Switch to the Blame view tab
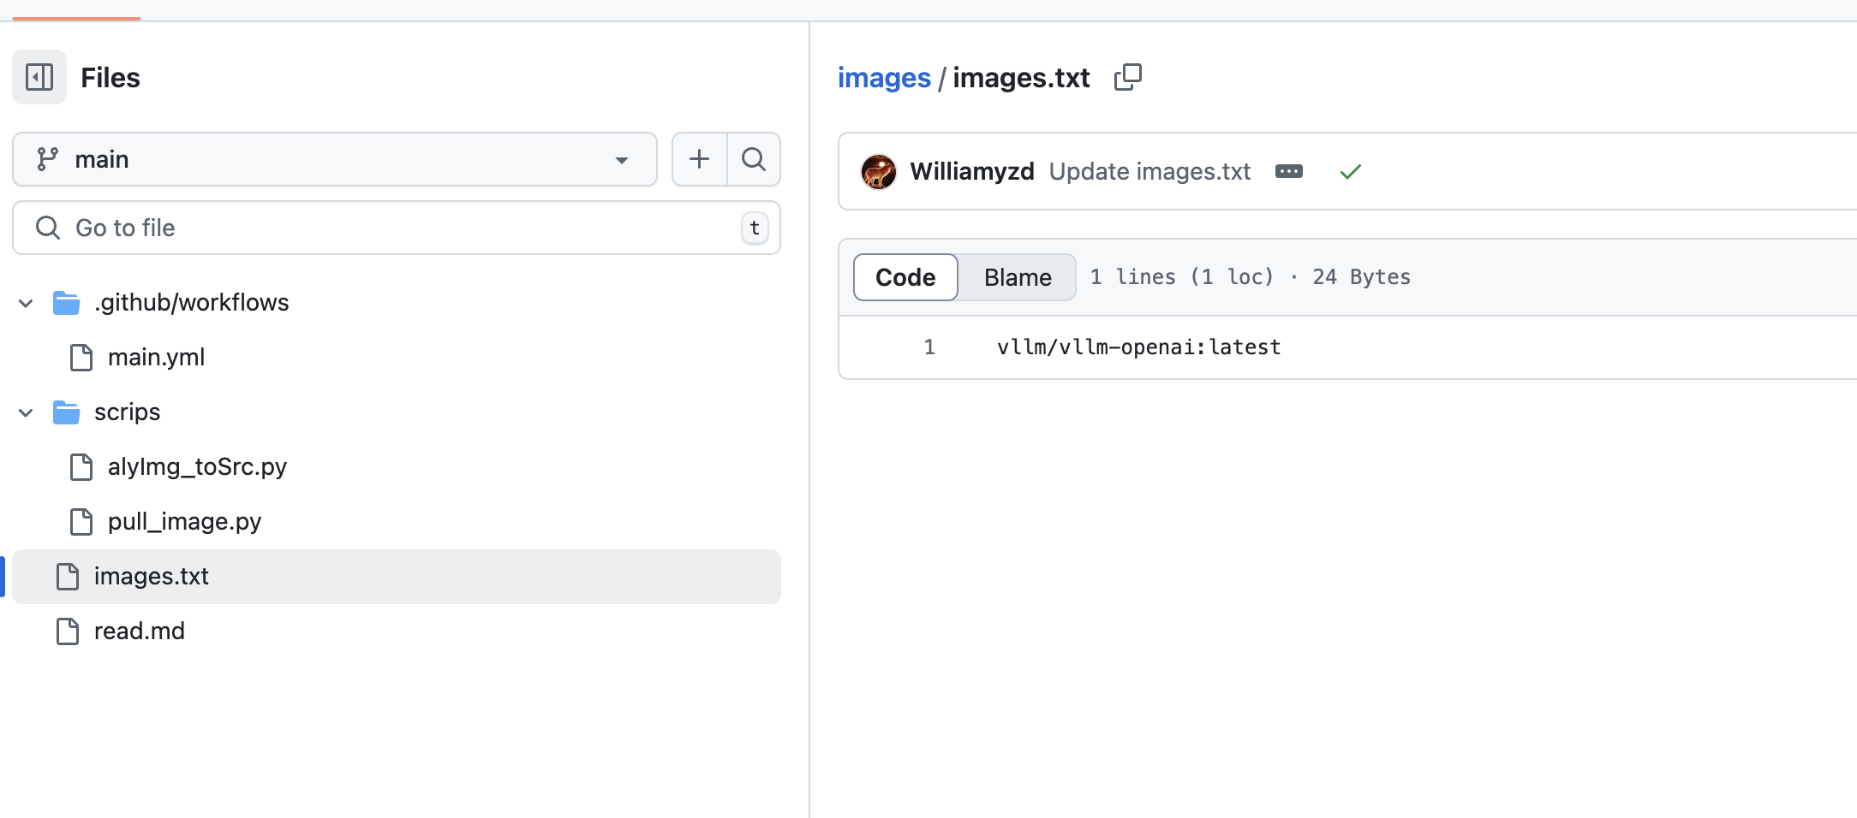This screenshot has height=818, width=1857. (1017, 277)
